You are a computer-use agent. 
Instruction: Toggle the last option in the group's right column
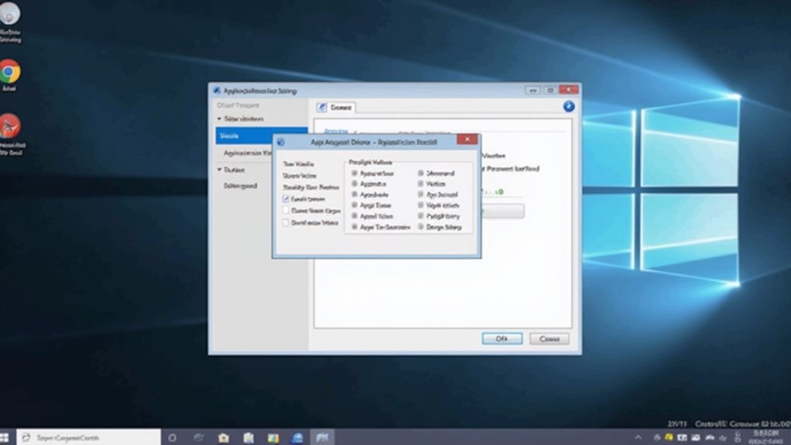click(x=421, y=227)
